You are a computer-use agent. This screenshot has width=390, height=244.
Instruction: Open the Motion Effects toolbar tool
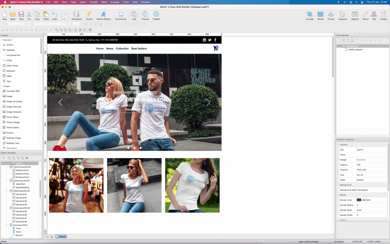point(104,16)
